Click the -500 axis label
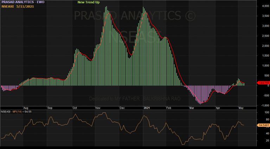This screenshot has height=149, width=270. click(x=266, y=96)
